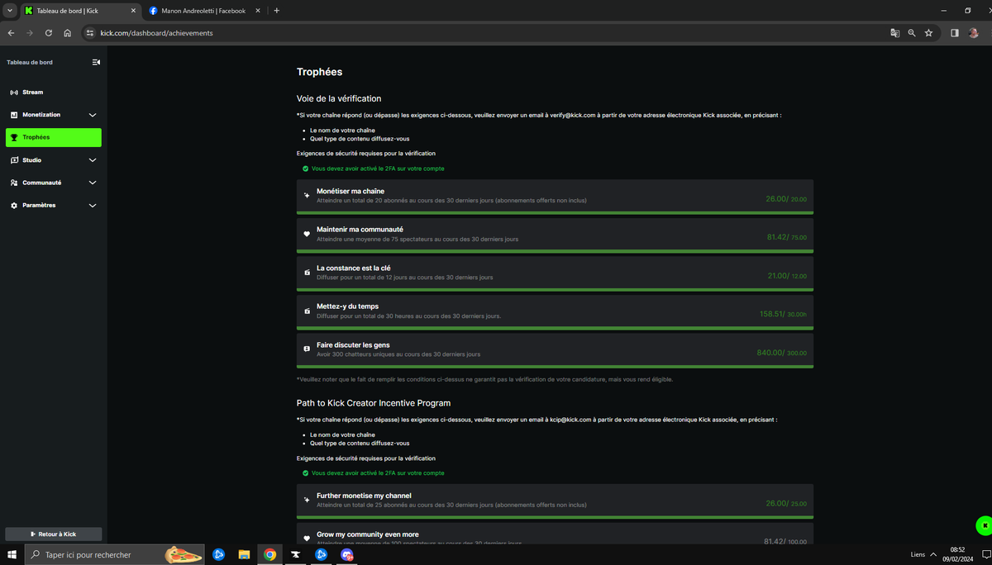The height and width of the screenshot is (565, 992).
Task: Open the Windows Start menu
Action: point(12,554)
